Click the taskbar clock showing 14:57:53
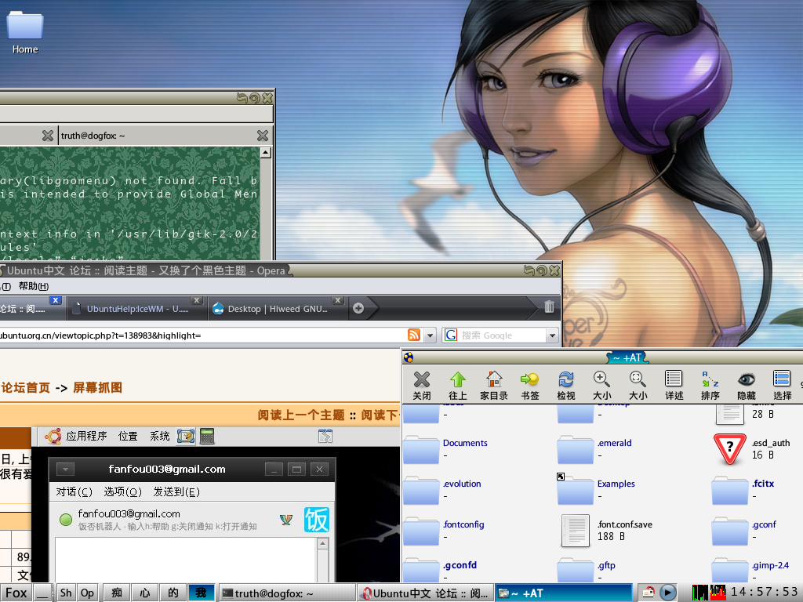The image size is (803, 602). [x=764, y=593]
